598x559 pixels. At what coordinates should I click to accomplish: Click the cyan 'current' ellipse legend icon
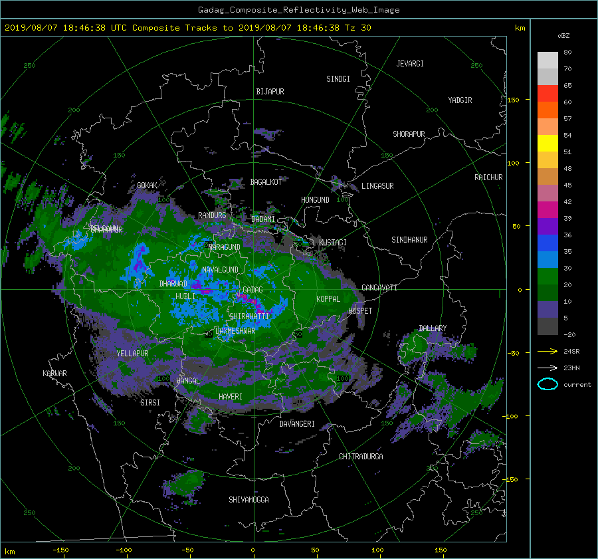pyautogui.click(x=548, y=384)
